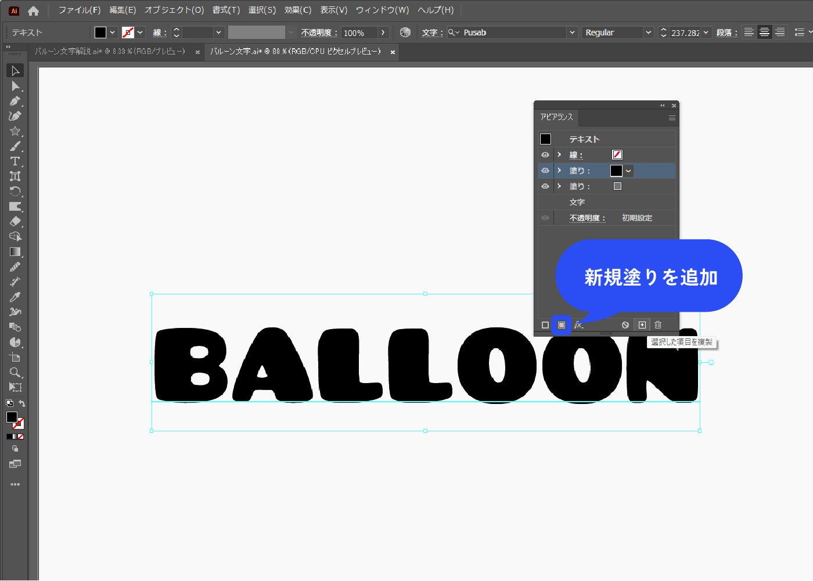Add a new fill in the Appearance panel
The image size is (813, 581).
[561, 325]
